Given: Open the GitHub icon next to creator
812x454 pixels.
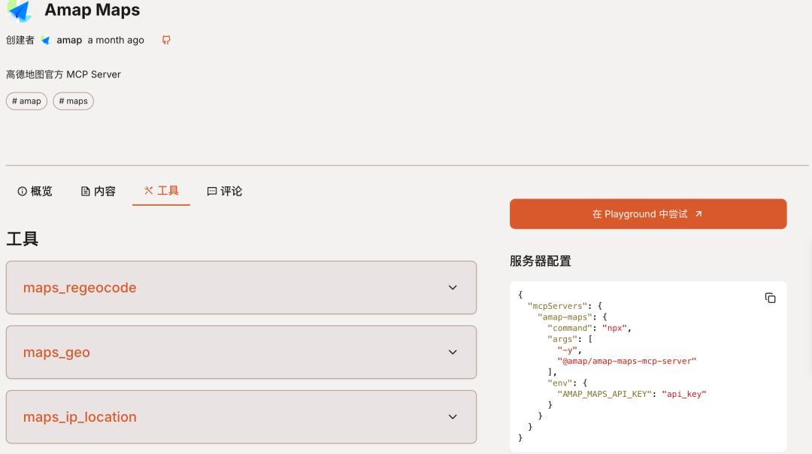Looking at the screenshot, I should 166,40.
